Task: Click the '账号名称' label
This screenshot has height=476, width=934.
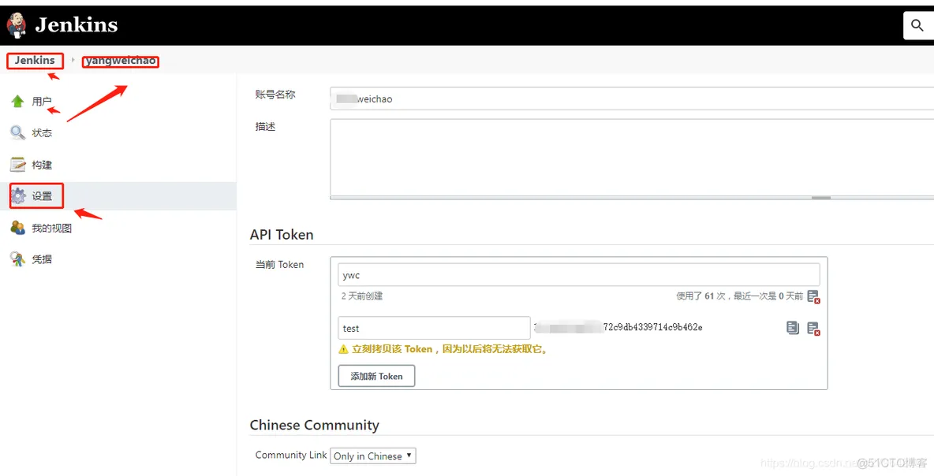Action: [x=275, y=94]
